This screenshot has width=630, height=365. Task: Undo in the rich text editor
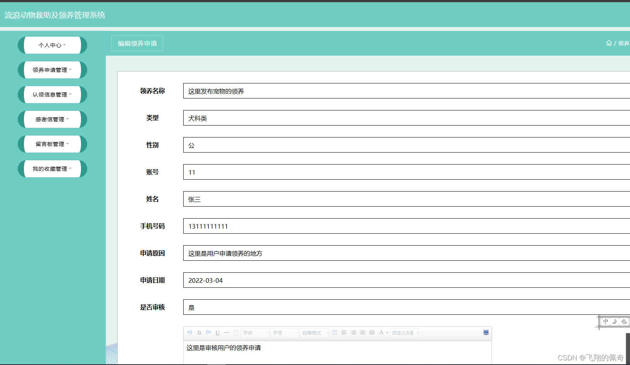click(190, 333)
